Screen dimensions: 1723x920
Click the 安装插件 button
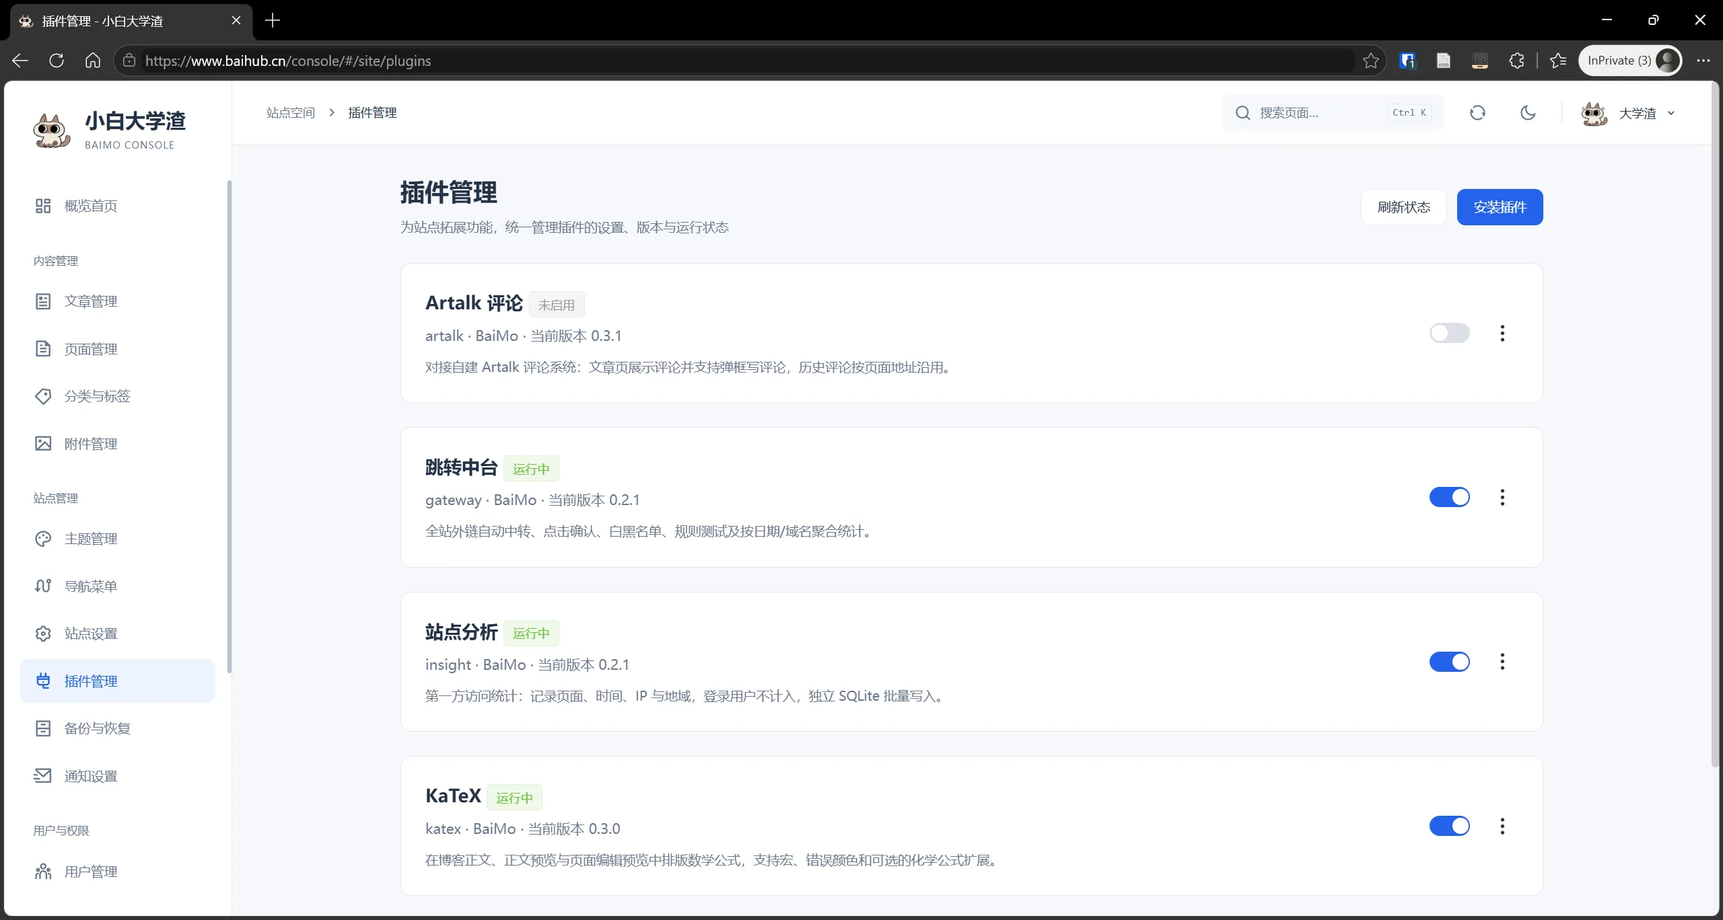pos(1500,207)
